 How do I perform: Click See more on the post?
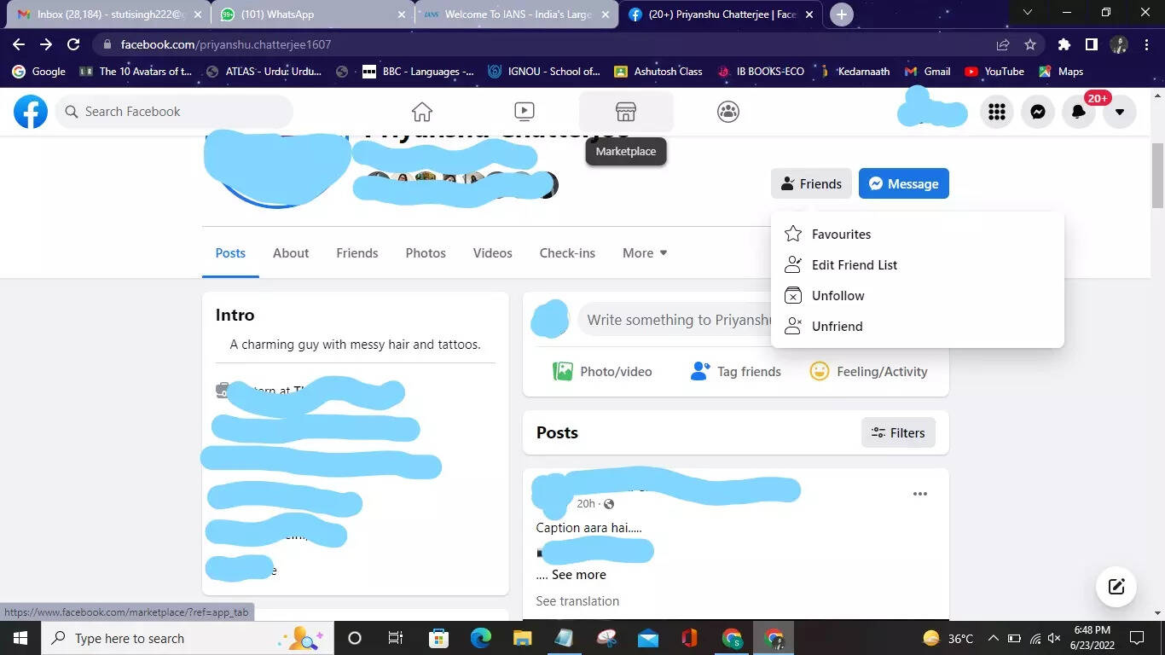[x=578, y=574]
